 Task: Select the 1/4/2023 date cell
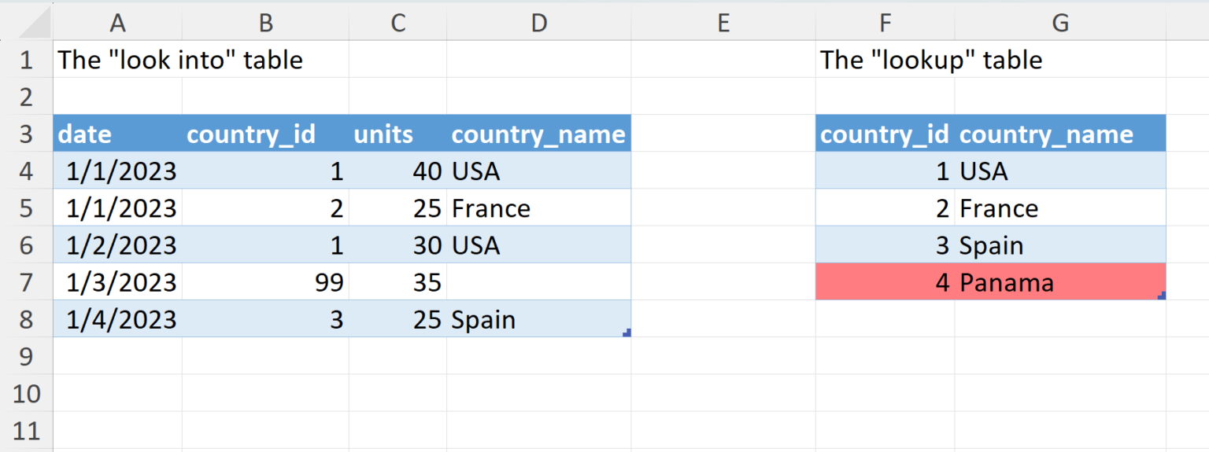click(117, 320)
